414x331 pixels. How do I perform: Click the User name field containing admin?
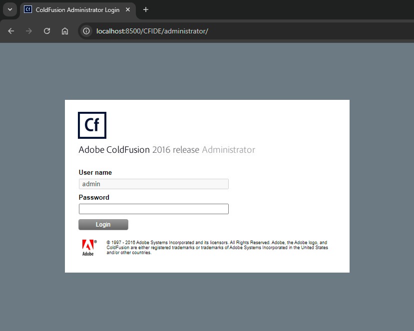[153, 184]
